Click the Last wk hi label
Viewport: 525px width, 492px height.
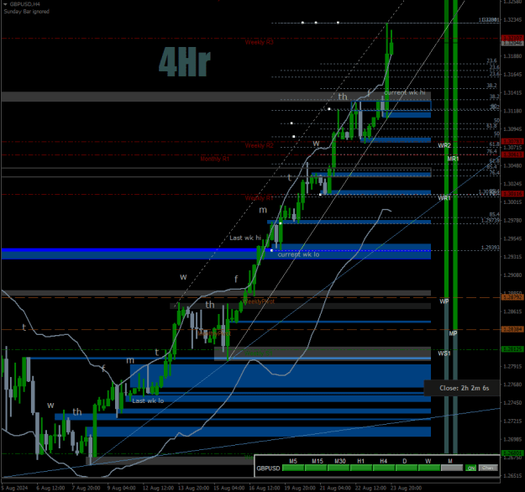[245, 238]
